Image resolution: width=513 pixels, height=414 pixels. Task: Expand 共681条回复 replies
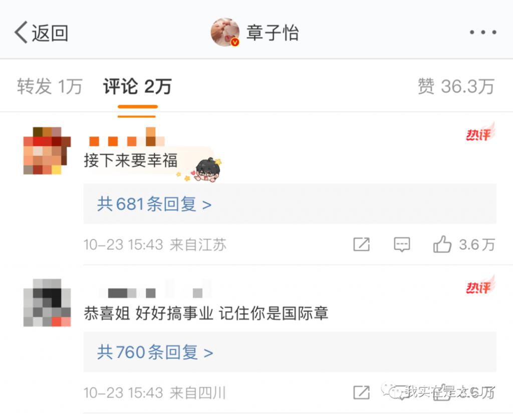coord(290,204)
